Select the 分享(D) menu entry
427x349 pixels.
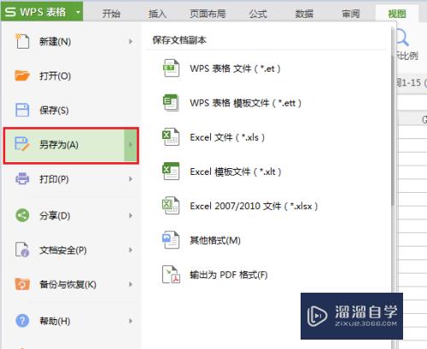pos(71,216)
